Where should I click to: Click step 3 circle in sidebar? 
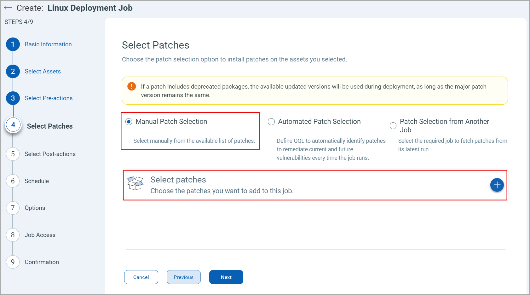[x=13, y=98]
